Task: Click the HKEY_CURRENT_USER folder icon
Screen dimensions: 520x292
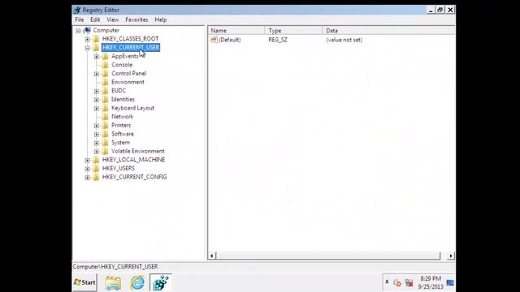Action: (x=96, y=48)
